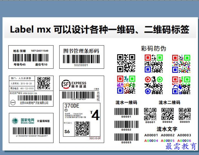Click the serial QR code labeled 00002
This screenshot has height=155, width=199.
pyautogui.click(x=168, y=114)
